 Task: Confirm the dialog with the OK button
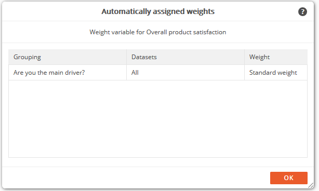289,178
